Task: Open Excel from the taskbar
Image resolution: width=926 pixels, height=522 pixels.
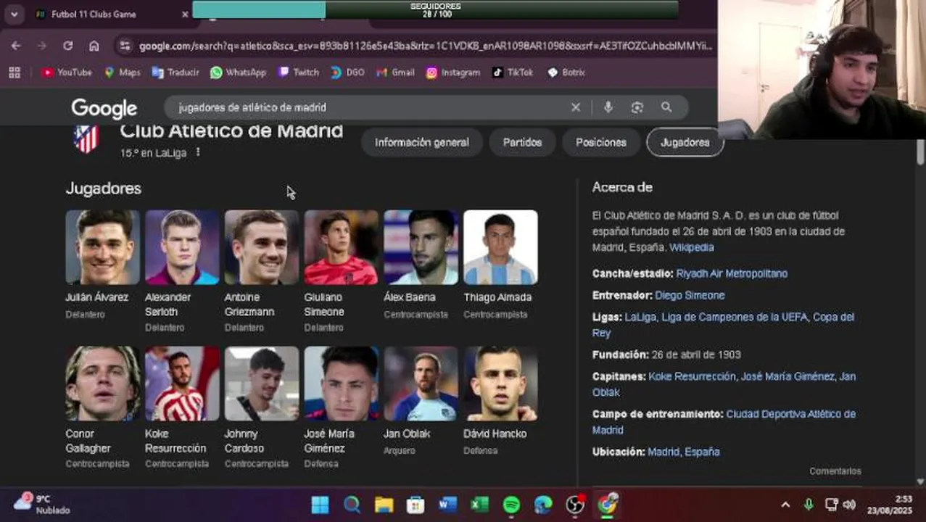Action: point(479,505)
